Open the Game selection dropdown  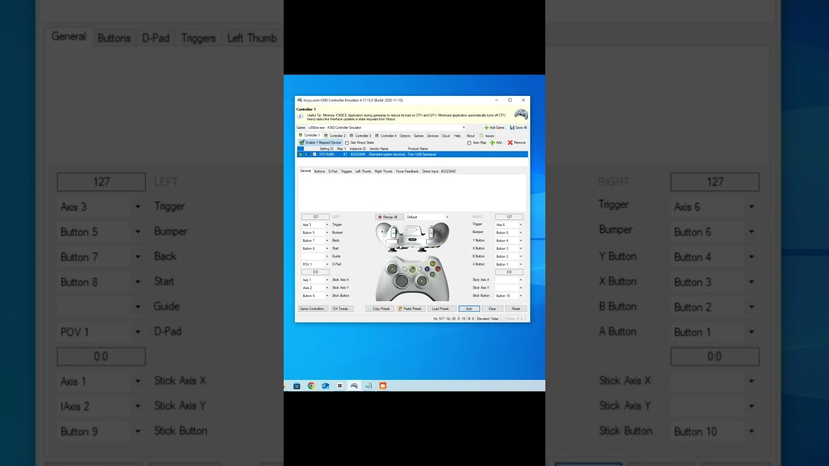click(464, 128)
